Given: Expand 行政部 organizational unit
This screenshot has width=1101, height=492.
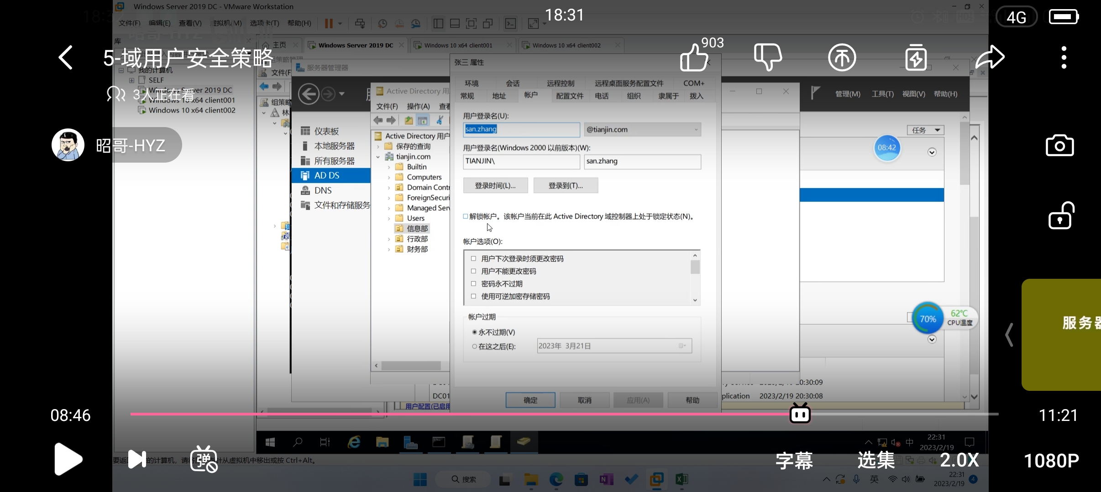Looking at the screenshot, I should 389,239.
